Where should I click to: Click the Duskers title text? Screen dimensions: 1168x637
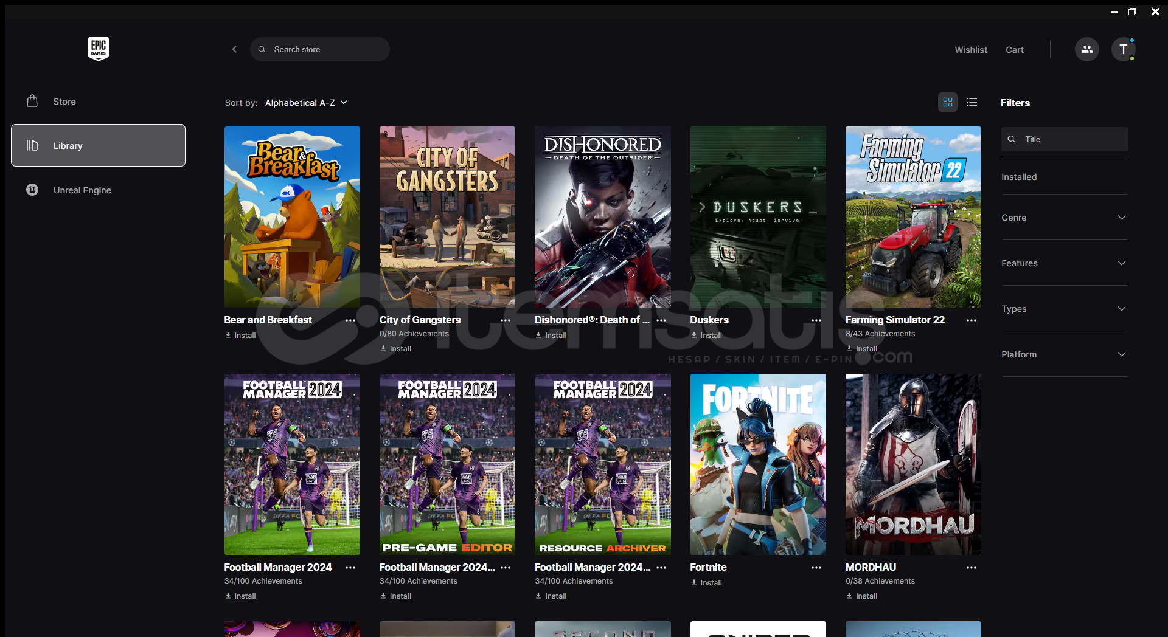point(709,320)
